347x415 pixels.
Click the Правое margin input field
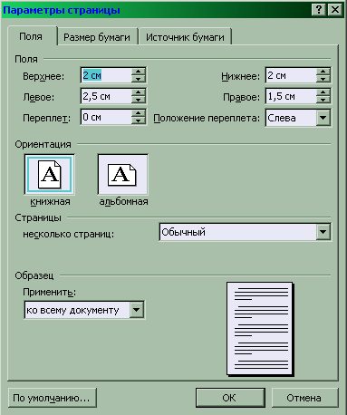[291, 96]
